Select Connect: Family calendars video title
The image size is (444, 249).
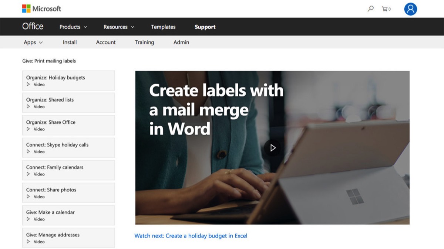55,167
